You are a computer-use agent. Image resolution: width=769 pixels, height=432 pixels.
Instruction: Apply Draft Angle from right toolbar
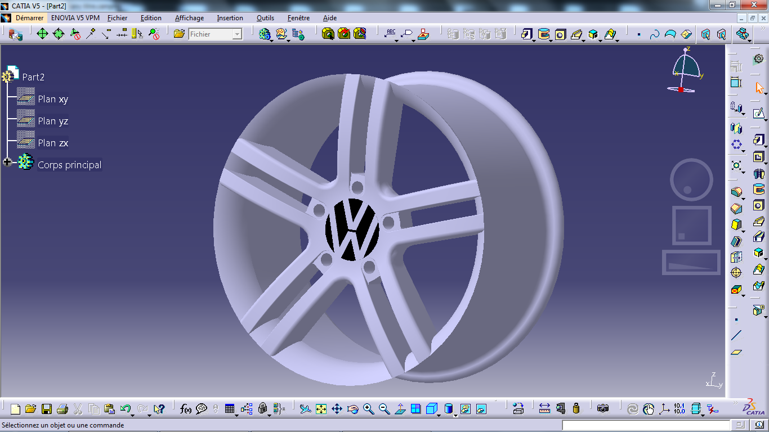click(736, 225)
